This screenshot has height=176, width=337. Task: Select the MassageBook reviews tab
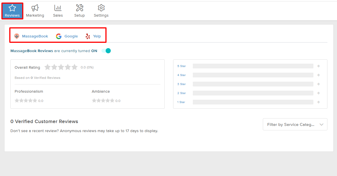pos(35,36)
